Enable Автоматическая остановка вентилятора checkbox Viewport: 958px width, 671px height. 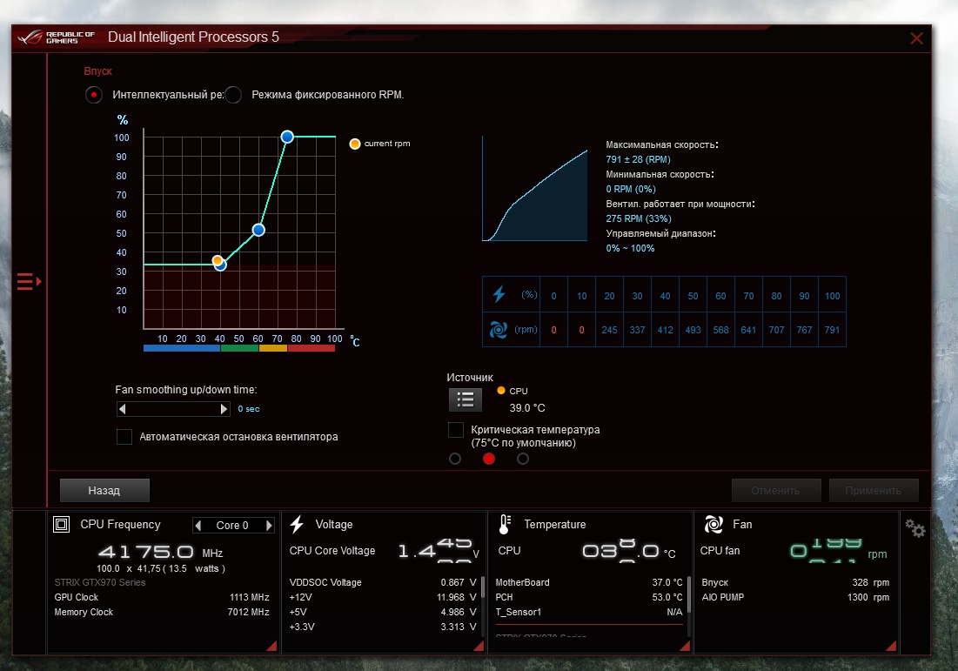124,436
